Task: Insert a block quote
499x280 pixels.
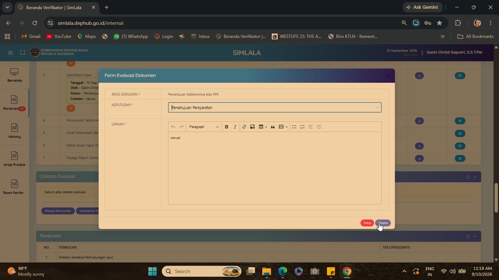Action: (x=273, y=127)
